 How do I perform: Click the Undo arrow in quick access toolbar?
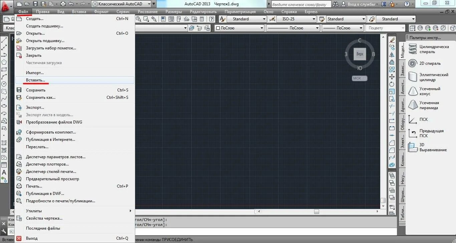coord(71,4)
